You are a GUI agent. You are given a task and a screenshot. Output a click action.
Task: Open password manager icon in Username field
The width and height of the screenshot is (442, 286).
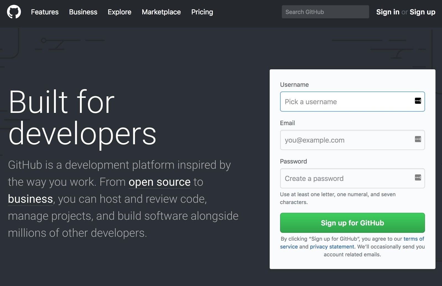(x=418, y=101)
